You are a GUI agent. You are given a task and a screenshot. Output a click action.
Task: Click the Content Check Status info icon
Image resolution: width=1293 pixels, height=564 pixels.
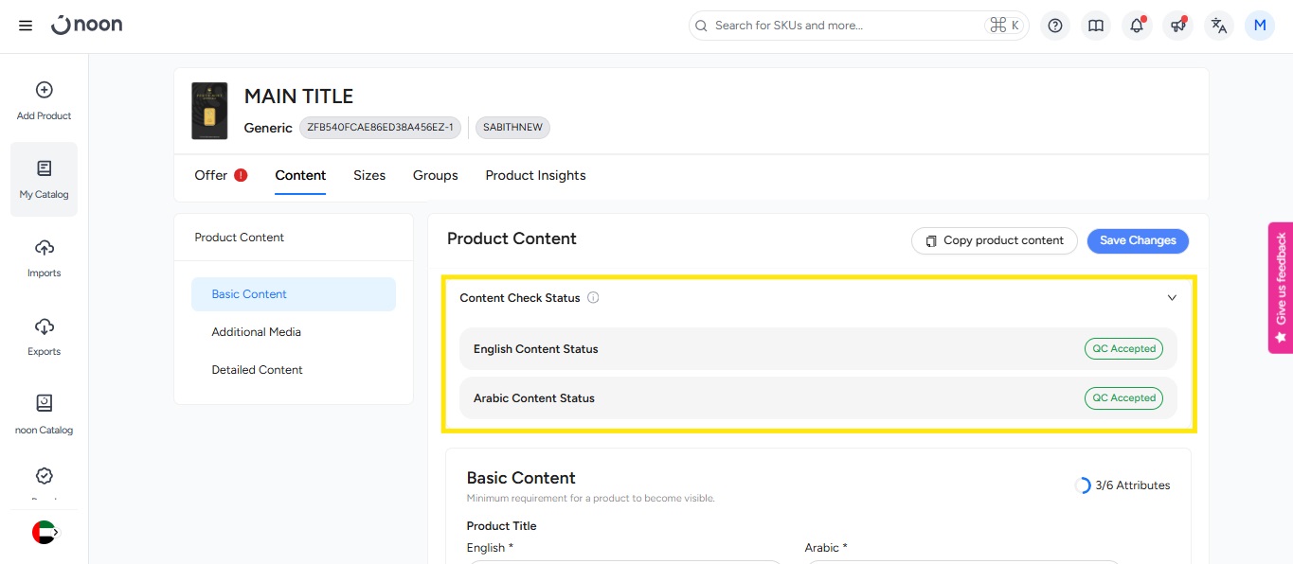coord(593,298)
